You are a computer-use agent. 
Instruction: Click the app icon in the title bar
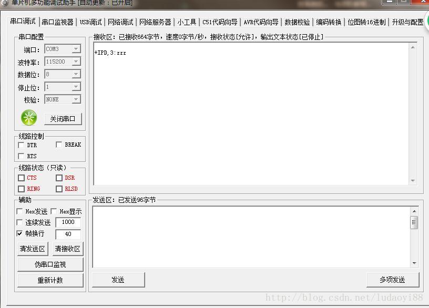pos(5,3)
